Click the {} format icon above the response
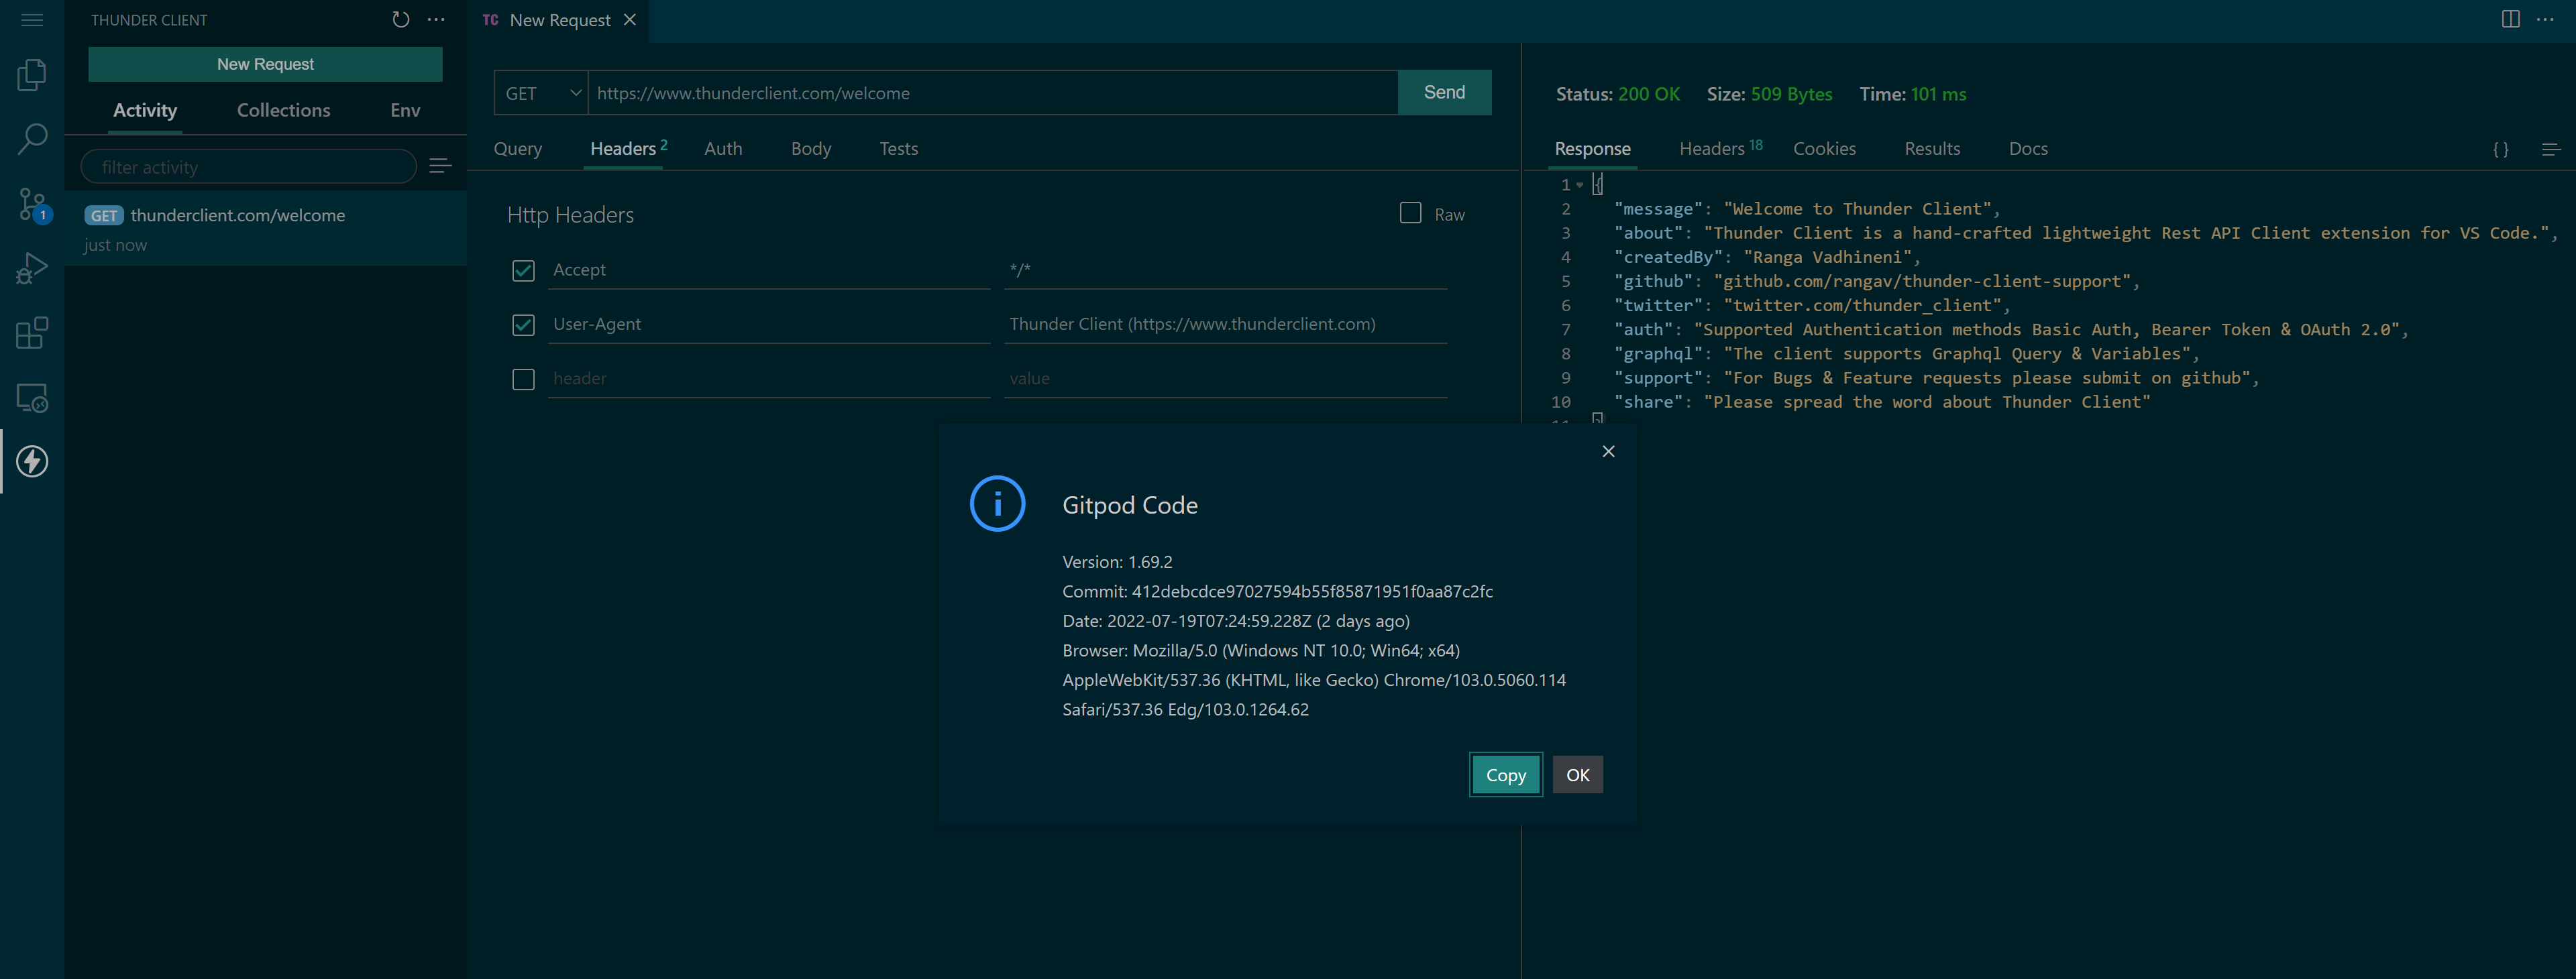 [x=2500, y=148]
